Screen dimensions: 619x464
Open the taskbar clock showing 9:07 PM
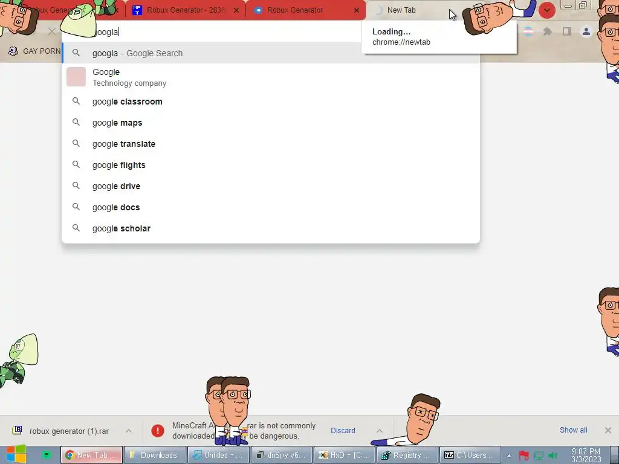[x=586, y=456]
